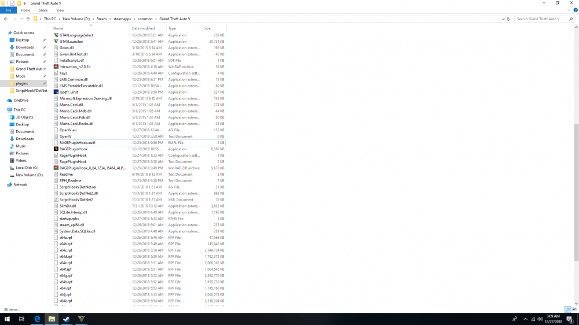Open 3D Objects under This PC

(x=24, y=117)
